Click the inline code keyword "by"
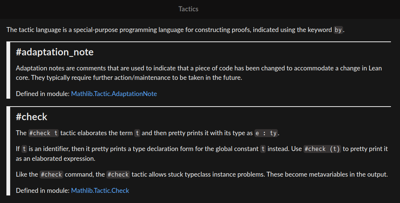The height and width of the screenshot is (203, 400). click(338, 30)
